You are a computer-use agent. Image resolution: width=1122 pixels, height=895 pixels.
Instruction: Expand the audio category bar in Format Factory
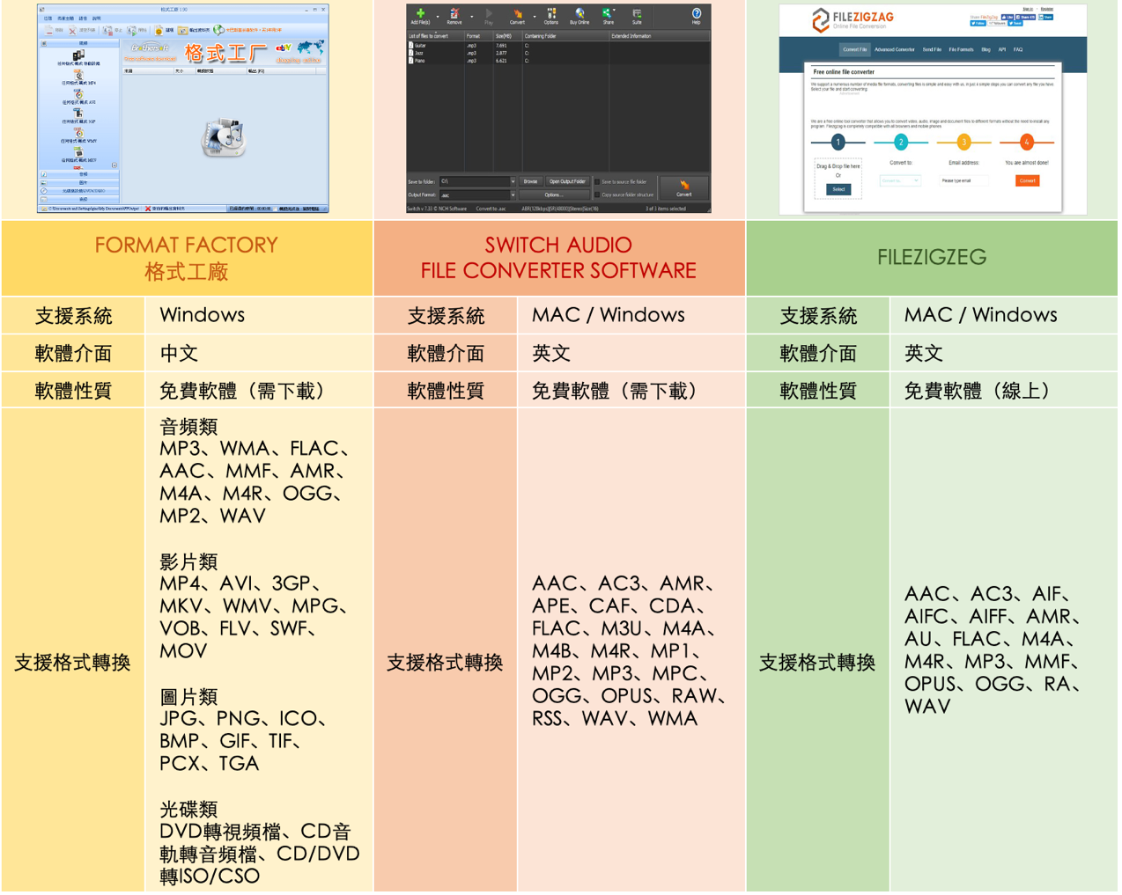click(x=78, y=174)
